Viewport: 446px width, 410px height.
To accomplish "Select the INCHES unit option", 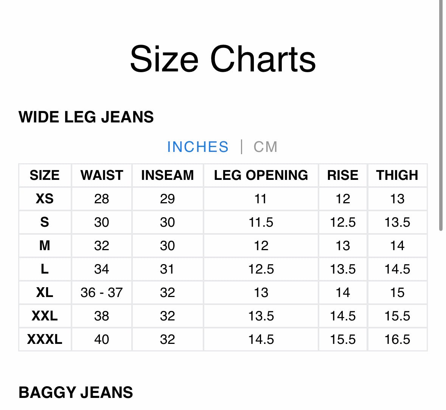I will point(198,147).
